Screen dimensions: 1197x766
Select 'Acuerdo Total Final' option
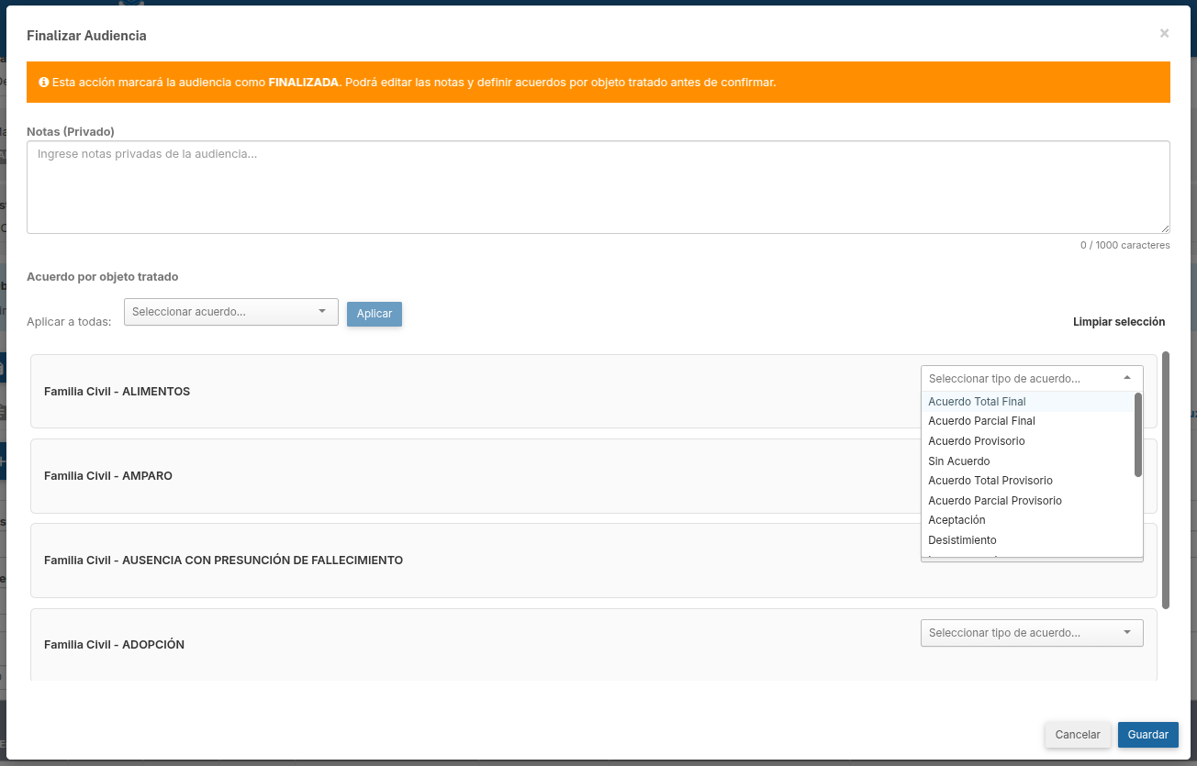(1028, 402)
